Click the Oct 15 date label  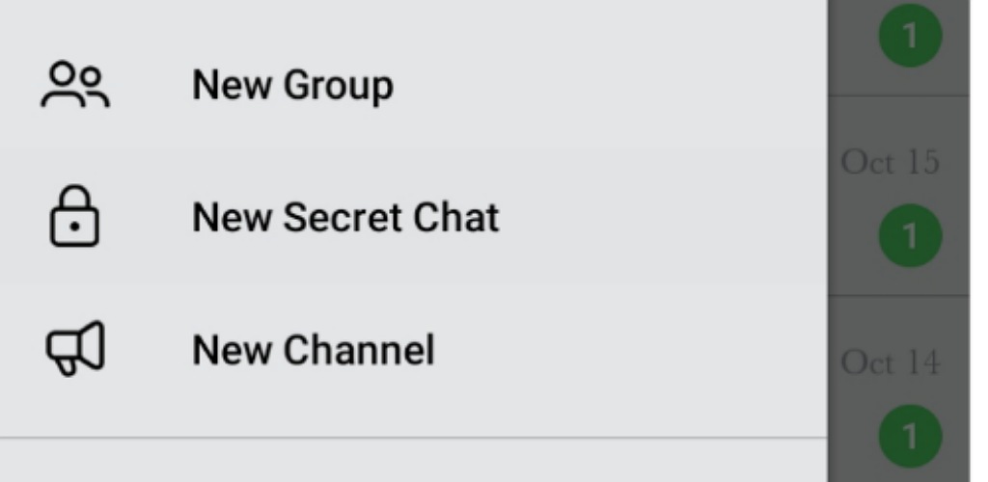[x=891, y=162]
